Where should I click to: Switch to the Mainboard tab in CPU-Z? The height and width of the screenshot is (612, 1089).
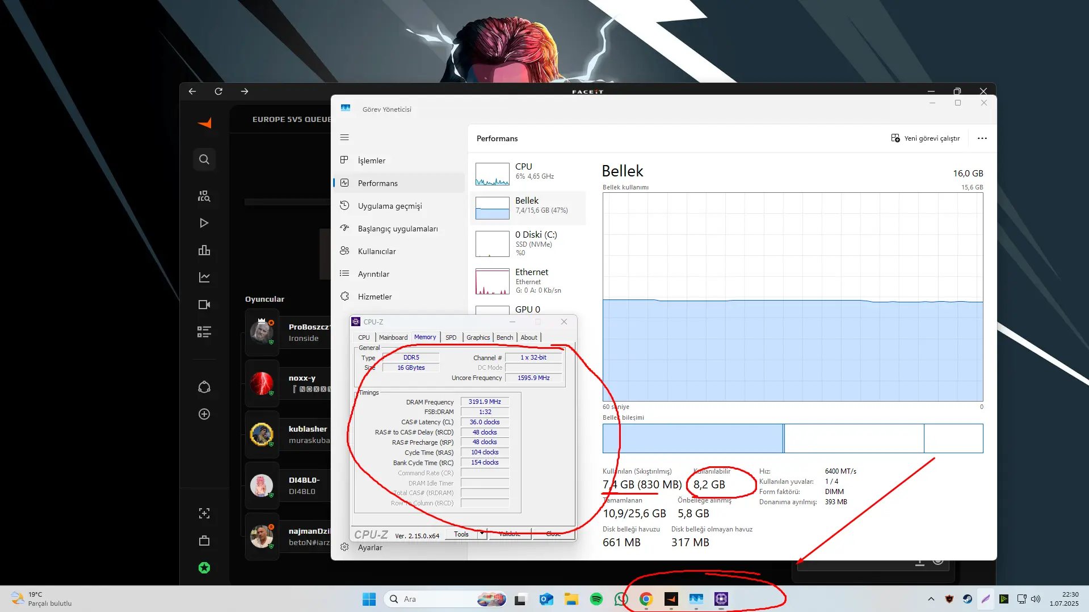tap(393, 337)
